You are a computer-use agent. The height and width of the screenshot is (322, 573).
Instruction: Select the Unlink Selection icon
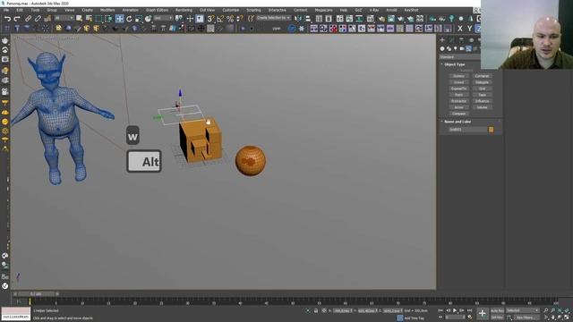coord(38,19)
